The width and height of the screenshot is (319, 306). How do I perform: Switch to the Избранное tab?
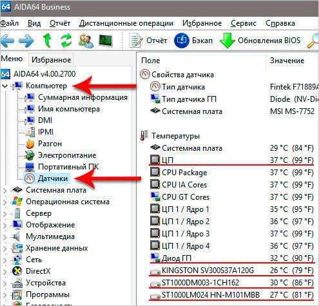[x=51, y=60]
